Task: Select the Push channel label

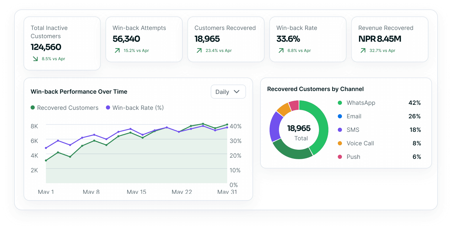Action: 353,157
